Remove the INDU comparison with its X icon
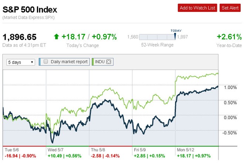Viewport: 244px width, 163px height. [x=108, y=62]
